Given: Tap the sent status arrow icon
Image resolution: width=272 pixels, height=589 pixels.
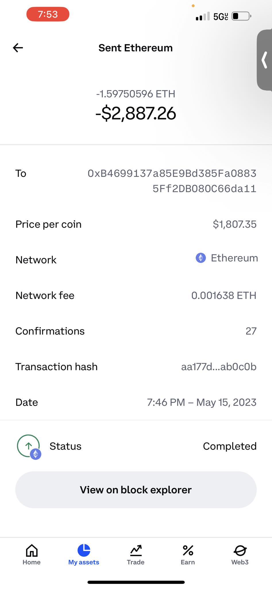Looking at the screenshot, I should coord(29,446).
